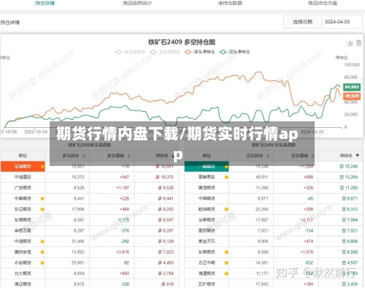Sort long table by 多头增减 arrows
This screenshot has height=288, width=365.
(x=129, y=156)
